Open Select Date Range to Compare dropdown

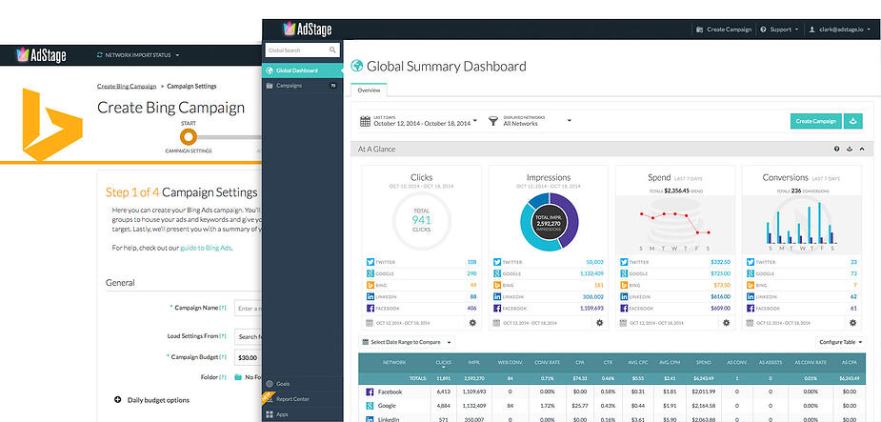tap(407, 342)
